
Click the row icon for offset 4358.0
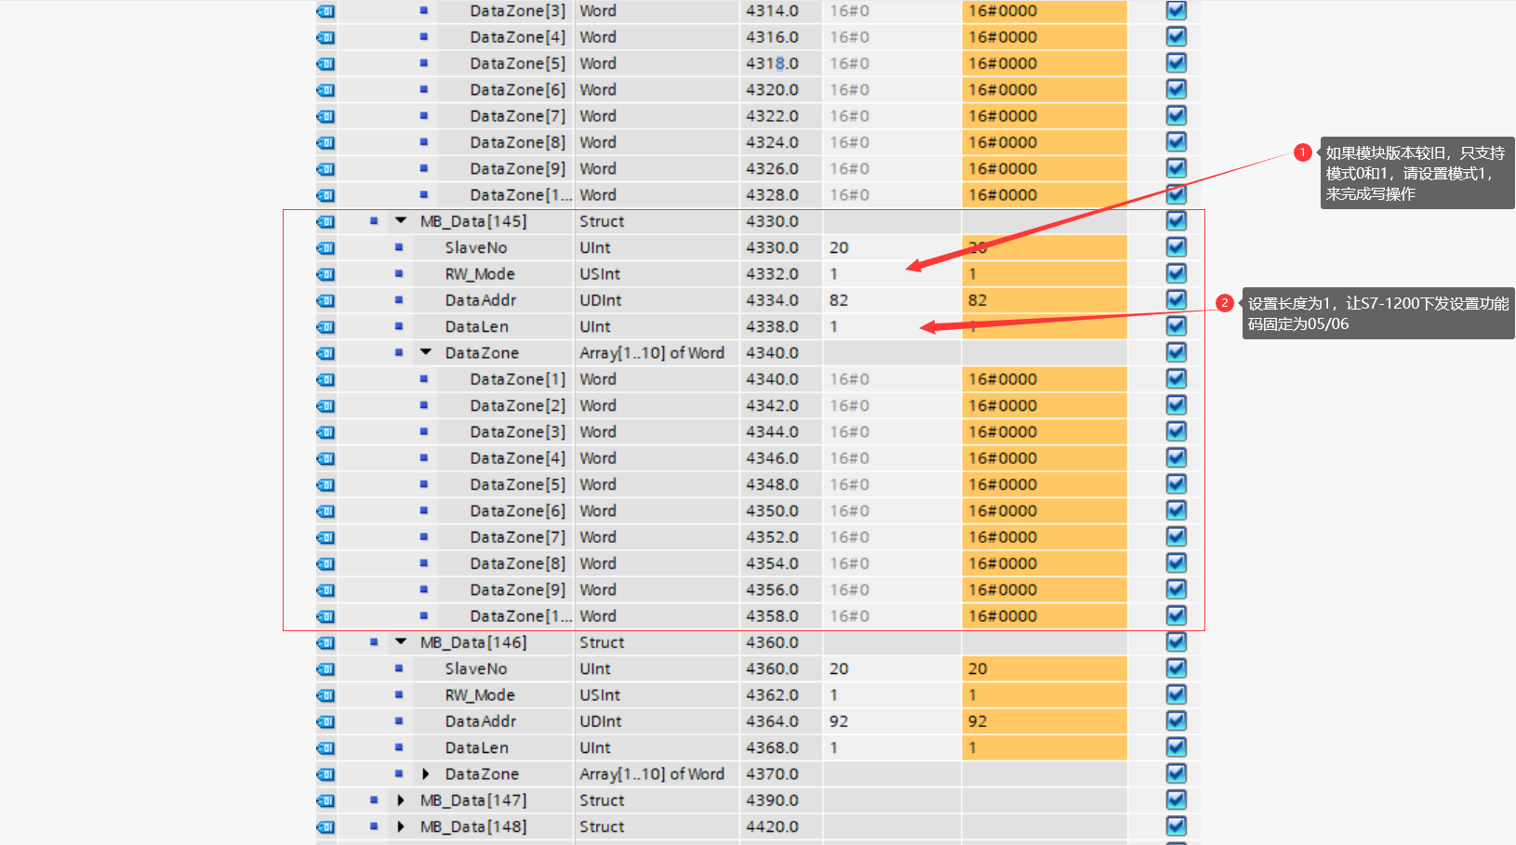pos(326,616)
